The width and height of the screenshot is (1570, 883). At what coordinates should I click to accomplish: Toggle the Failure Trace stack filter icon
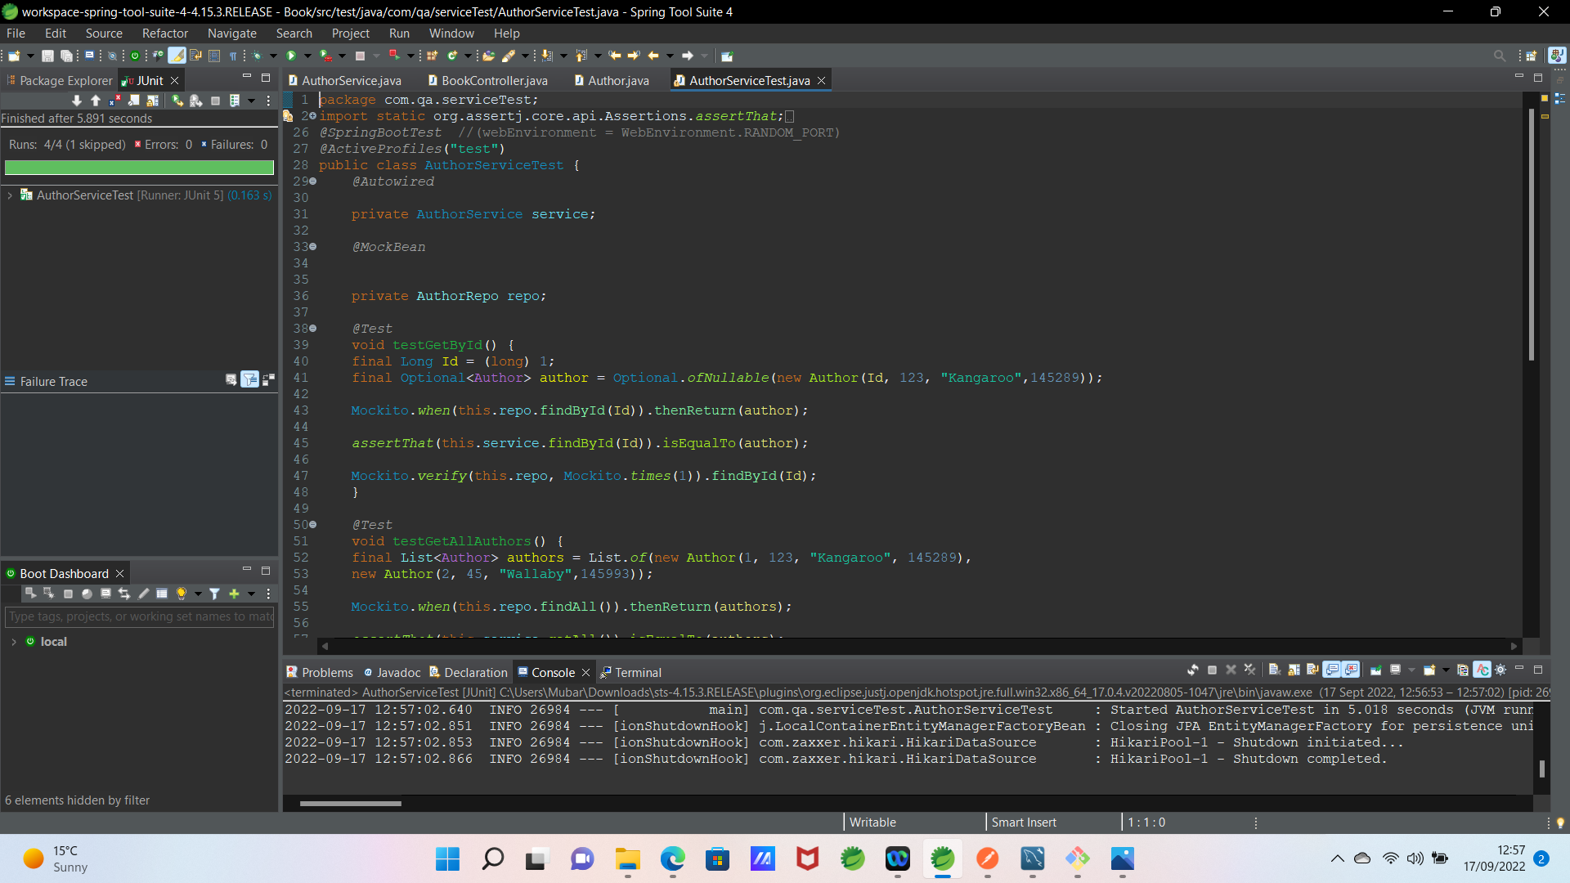250,379
